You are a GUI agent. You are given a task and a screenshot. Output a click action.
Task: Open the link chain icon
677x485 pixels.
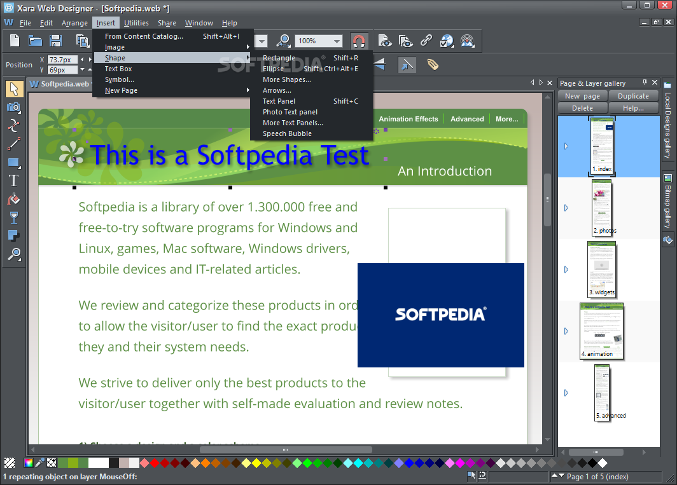[426, 41]
